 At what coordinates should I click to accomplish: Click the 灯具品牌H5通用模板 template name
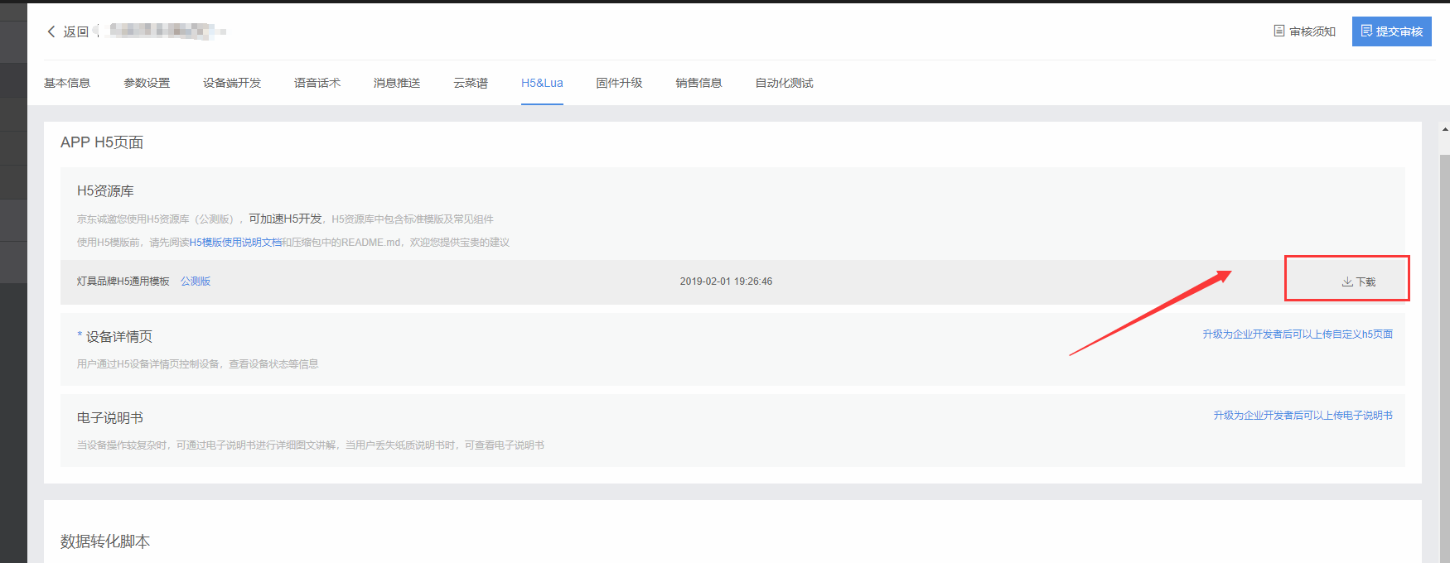pos(123,281)
